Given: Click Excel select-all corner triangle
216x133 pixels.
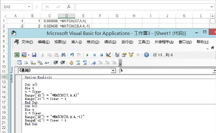Looking at the screenshot, I should [x=5, y=16].
